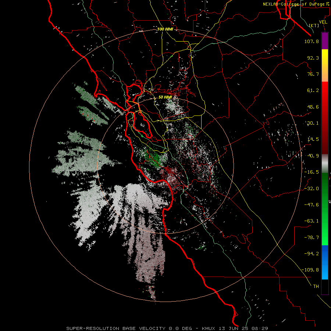Click the 107.8 velocity scale value

click(312, 41)
